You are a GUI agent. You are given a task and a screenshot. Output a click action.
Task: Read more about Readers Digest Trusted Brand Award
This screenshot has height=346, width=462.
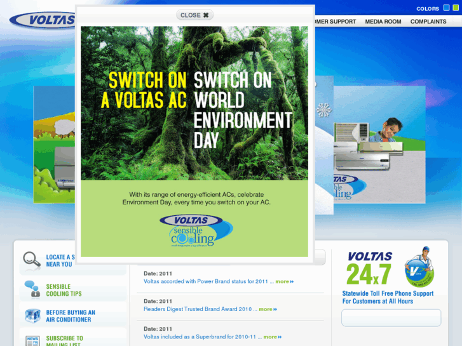(268, 309)
